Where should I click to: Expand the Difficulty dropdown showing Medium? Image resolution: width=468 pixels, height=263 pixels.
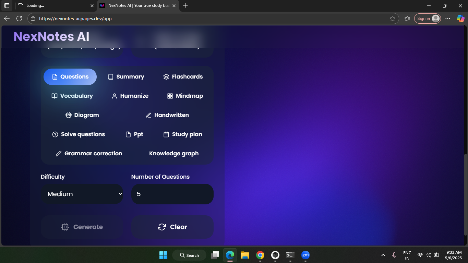[x=82, y=194]
